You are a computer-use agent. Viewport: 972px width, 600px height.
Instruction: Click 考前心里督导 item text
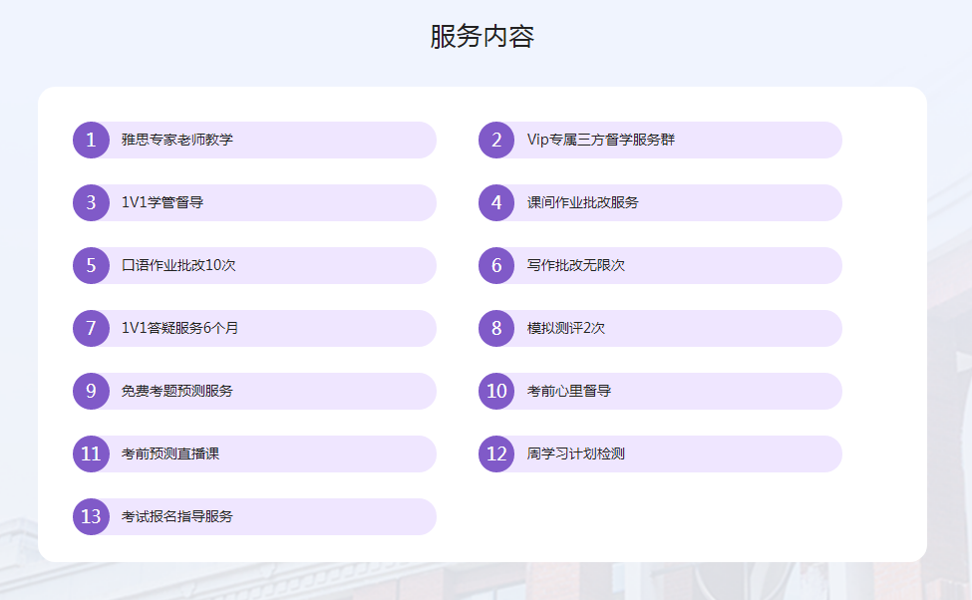[568, 391]
